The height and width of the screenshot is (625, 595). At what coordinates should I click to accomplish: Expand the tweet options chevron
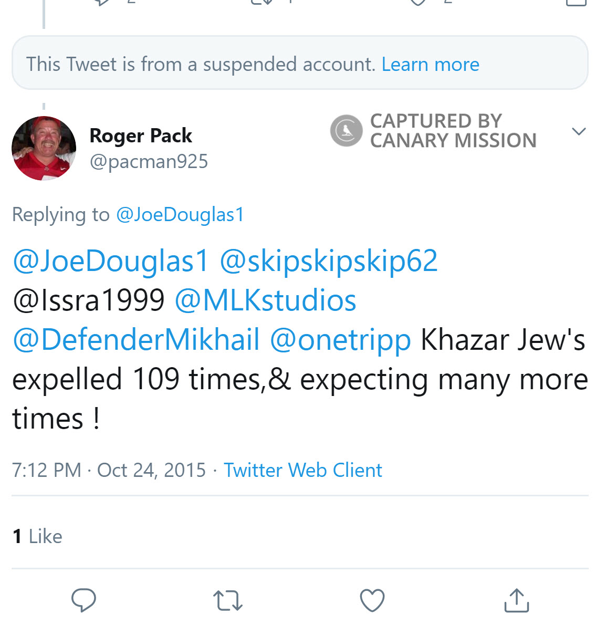(x=578, y=131)
